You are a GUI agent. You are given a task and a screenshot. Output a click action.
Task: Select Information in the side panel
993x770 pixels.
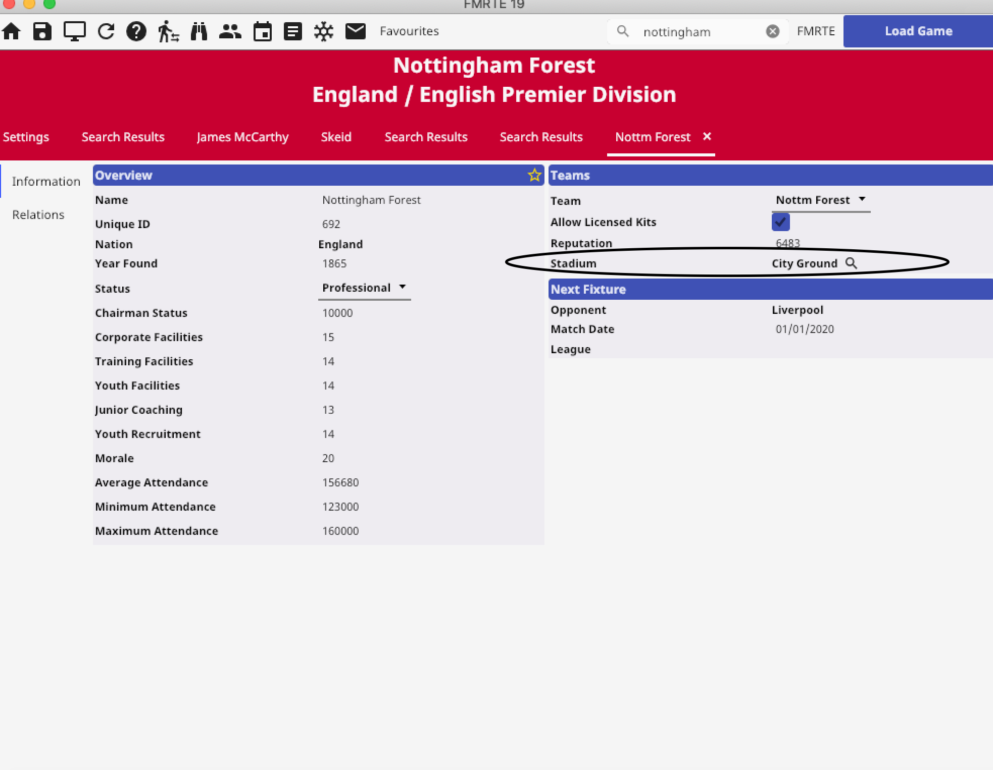46,181
